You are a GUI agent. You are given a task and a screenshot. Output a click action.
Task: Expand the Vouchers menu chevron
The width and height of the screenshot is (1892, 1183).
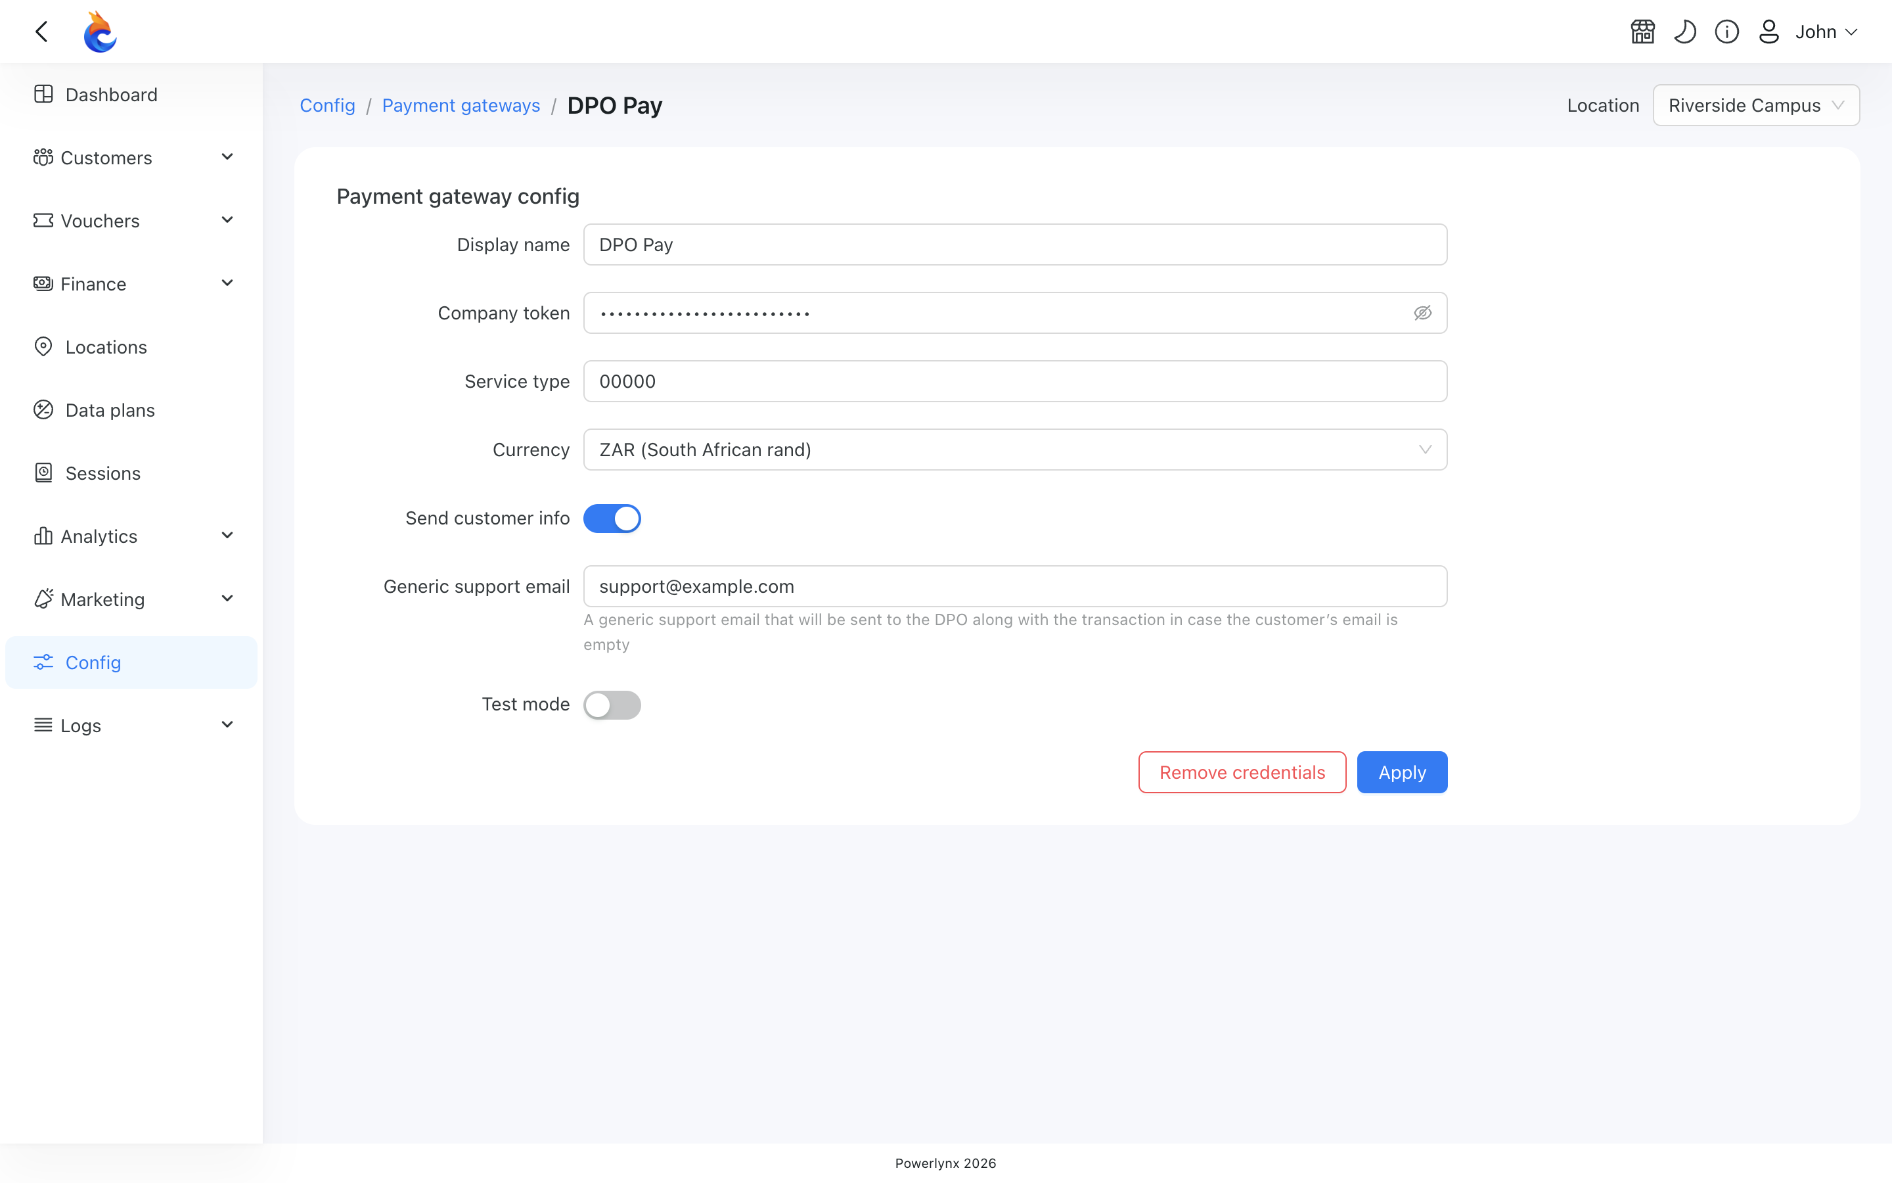pyautogui.click(x=227, y=221)
